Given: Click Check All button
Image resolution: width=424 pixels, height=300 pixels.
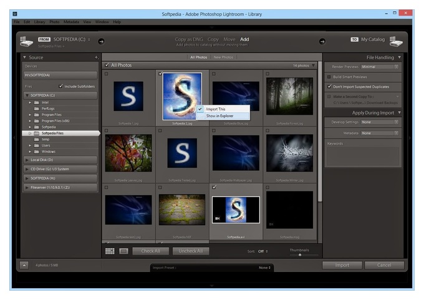Looking at the screenshot, I should coord(151,251).
